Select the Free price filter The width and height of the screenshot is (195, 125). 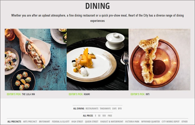(x=110, y=116)
